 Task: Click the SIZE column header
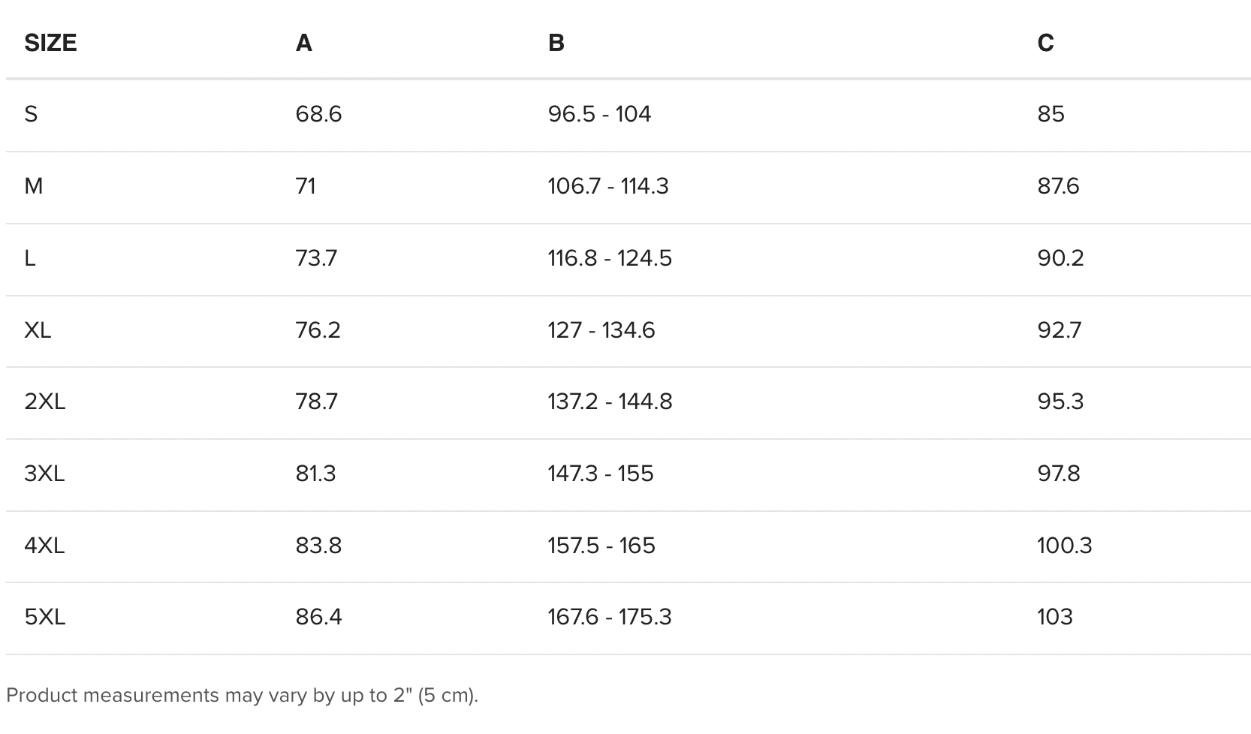coord(50,43)
